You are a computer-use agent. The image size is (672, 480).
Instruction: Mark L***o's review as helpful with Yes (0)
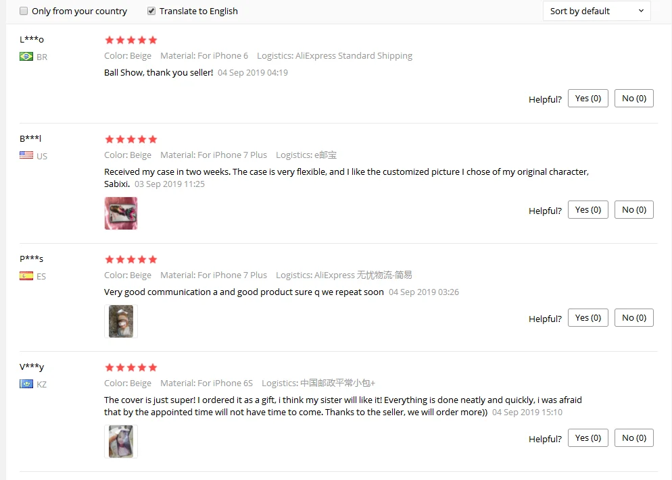[x=588, y=99]
